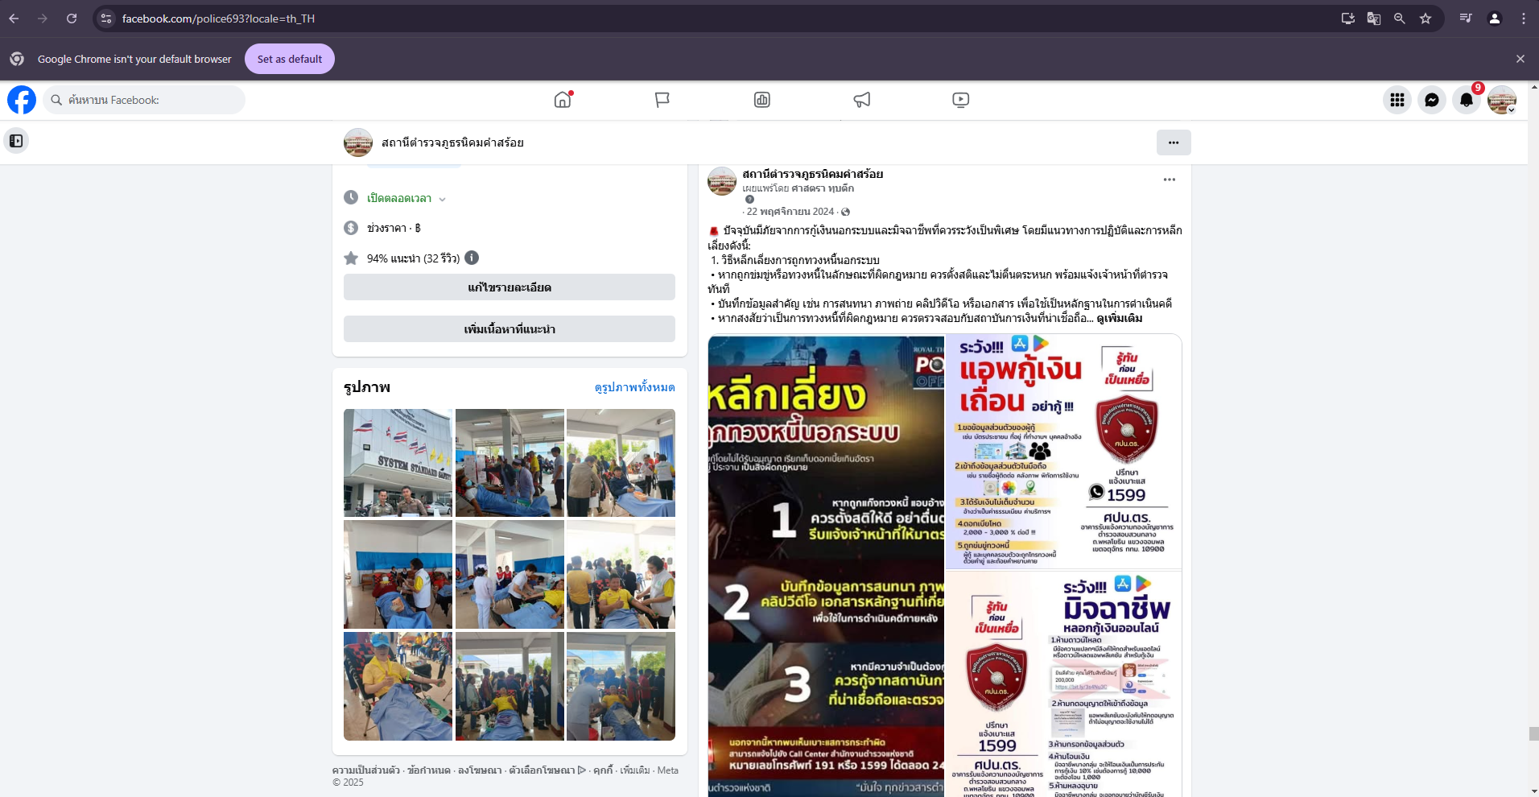
Task: Open the page header three-dot menu
Action: [1173, 142]
